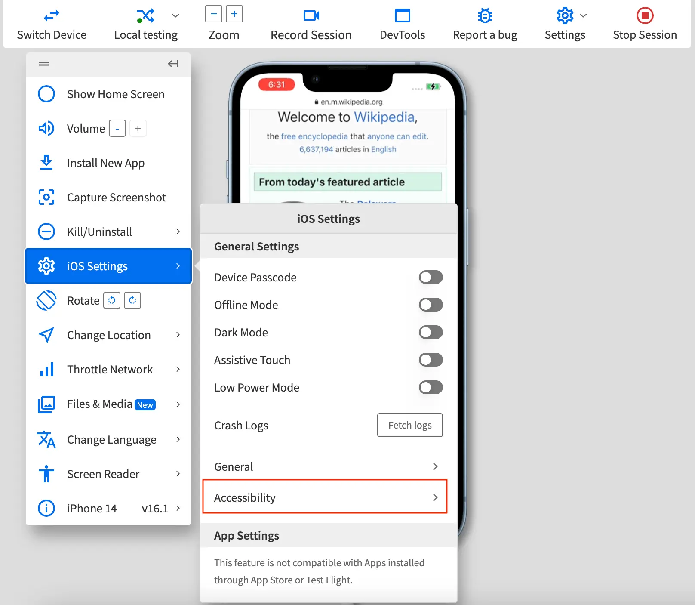Open the Settings dropdown chevron in toolbar

(x=583, y=16)
